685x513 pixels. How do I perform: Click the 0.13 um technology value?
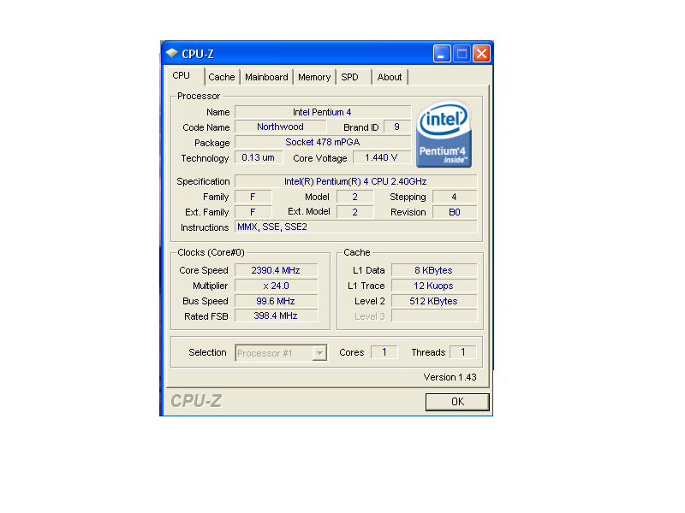tap(259, 157)
